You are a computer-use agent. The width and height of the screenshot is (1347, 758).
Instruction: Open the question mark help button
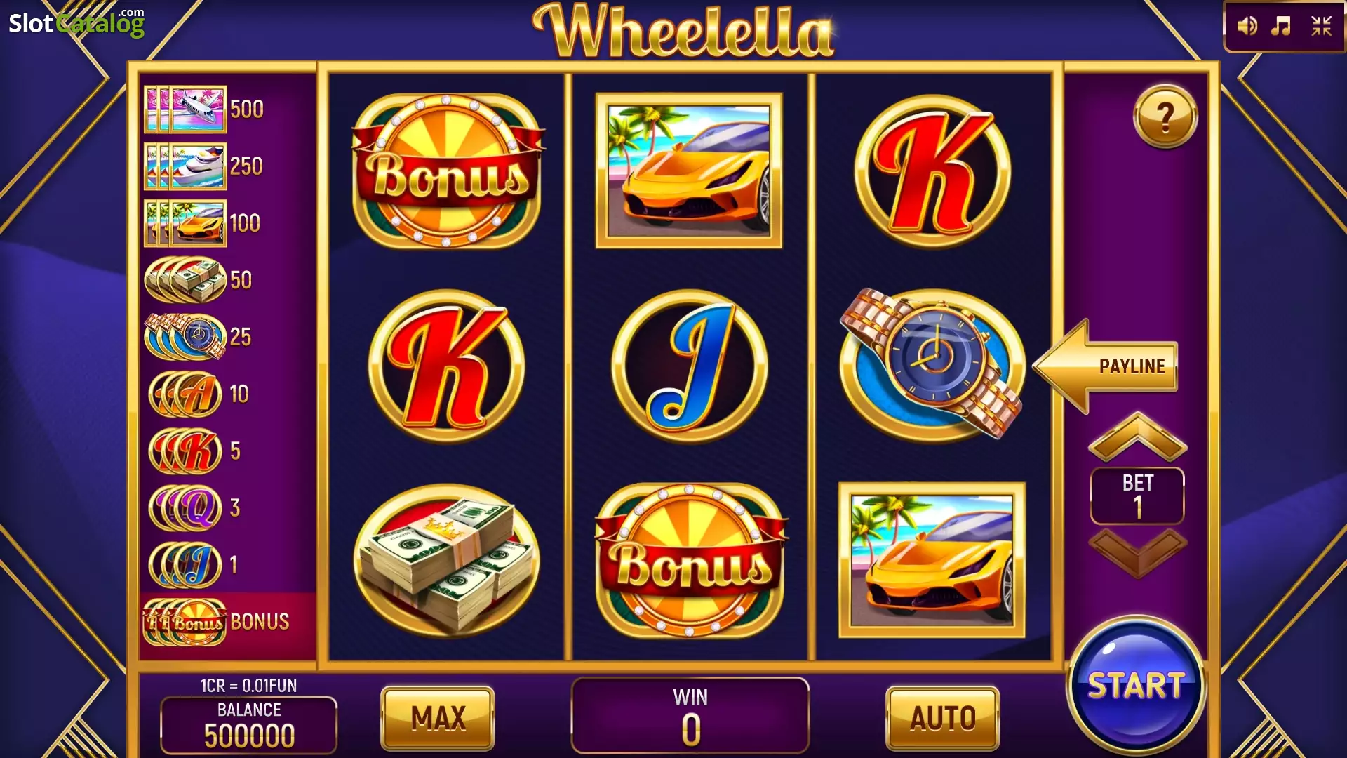click(x=1165, y=116)
